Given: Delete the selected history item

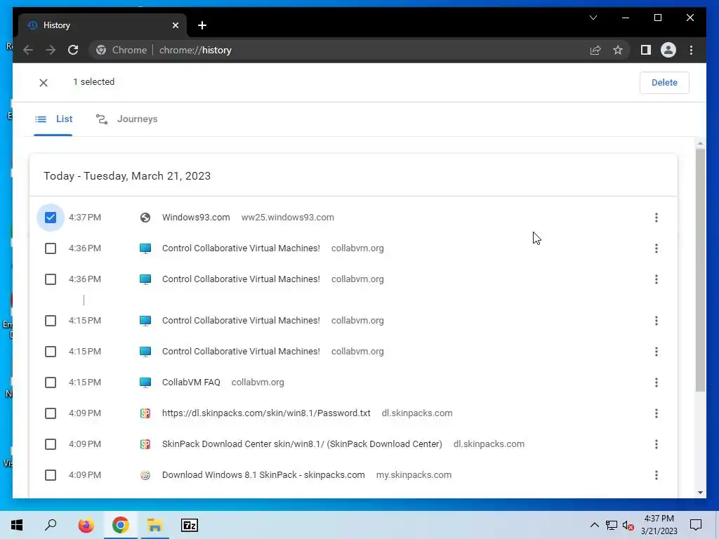Looking at the screenshot, I should point(664,83).
